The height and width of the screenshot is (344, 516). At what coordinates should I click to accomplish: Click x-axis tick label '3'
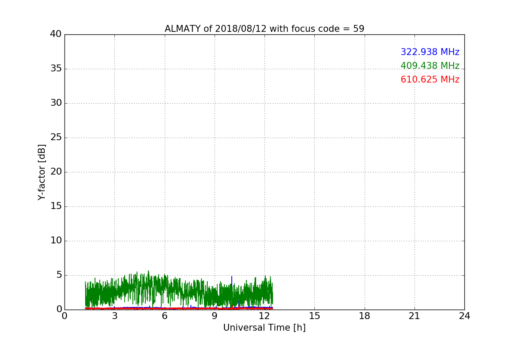pyautogui.click(x=114, y=316)
